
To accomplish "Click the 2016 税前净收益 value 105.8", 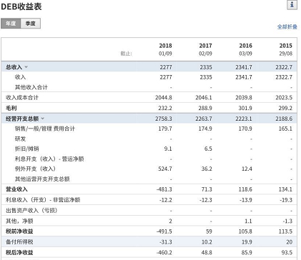I will click(245, 231).
